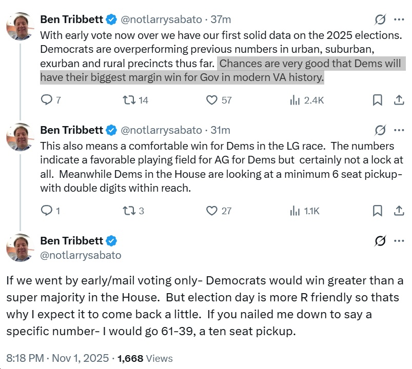The height and width of the screenshot is (369, 412).
Task: Open more options on the main tweet
Action: [399, 241]
